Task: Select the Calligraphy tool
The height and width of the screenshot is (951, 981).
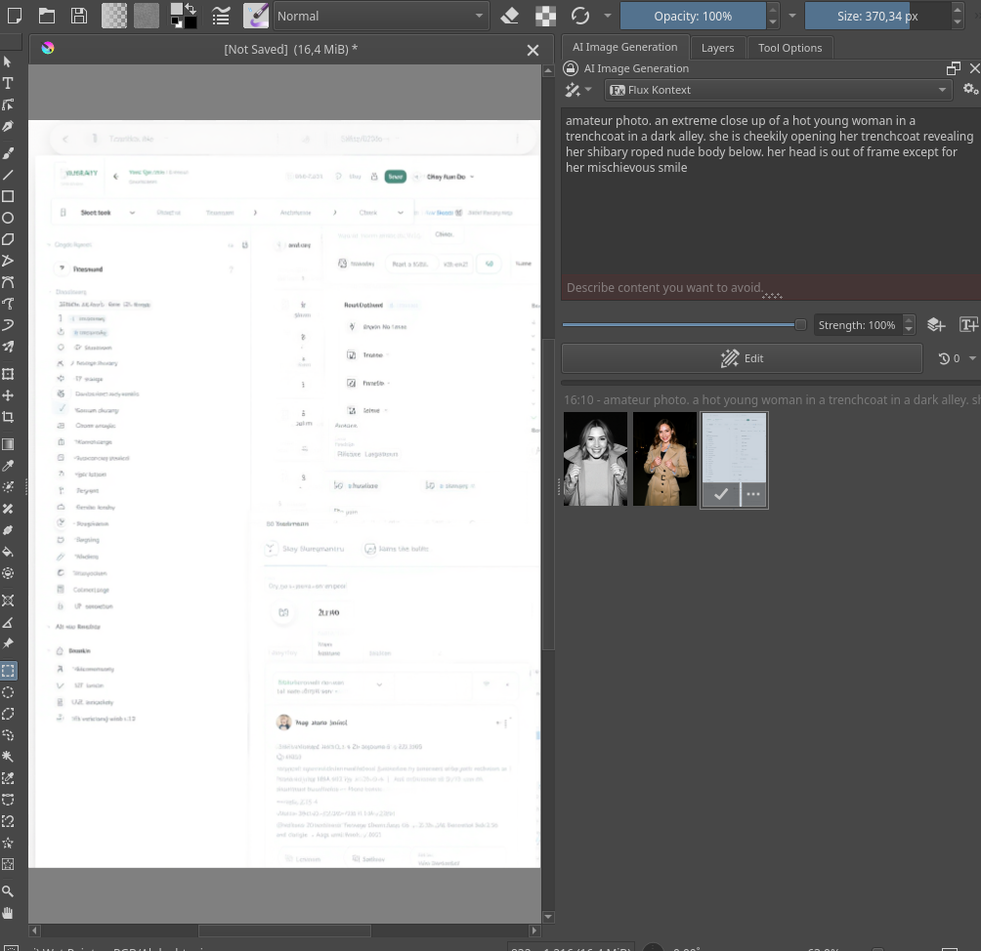Action: pyautogui.click(x=8, y=126)
